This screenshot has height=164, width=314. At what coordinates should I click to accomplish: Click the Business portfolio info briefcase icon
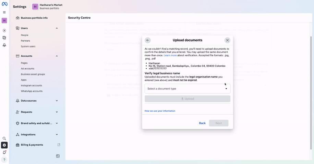17,18
